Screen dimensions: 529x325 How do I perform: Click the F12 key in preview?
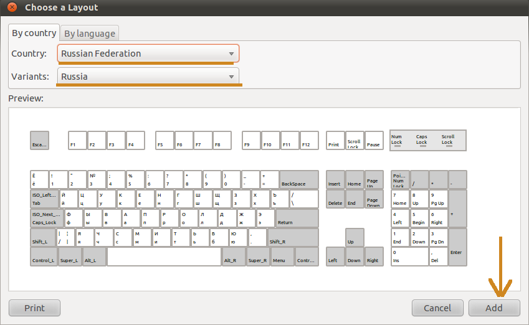(x=310, y=140)
